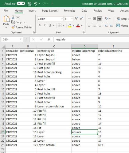Viewport: 129px width, 153px height.
Task: Click Decrease Font Size icon
Action: tap(81, 19)
